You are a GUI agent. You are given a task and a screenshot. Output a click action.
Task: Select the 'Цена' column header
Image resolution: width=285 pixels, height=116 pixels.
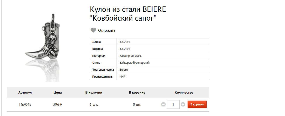[58, 92]
